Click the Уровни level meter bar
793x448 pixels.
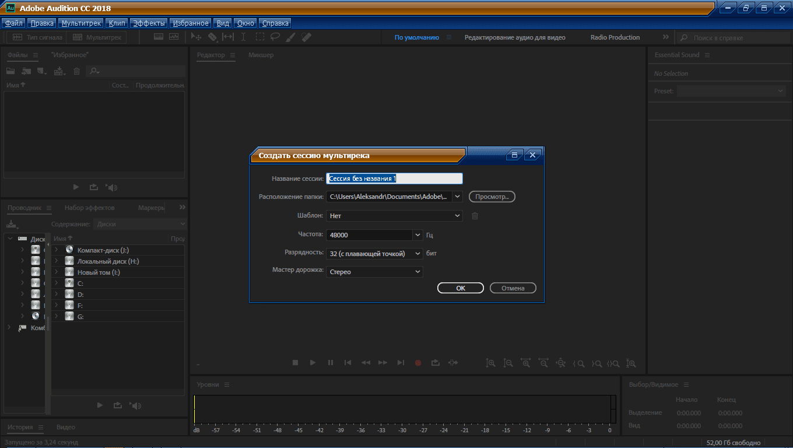coord(402,409)
